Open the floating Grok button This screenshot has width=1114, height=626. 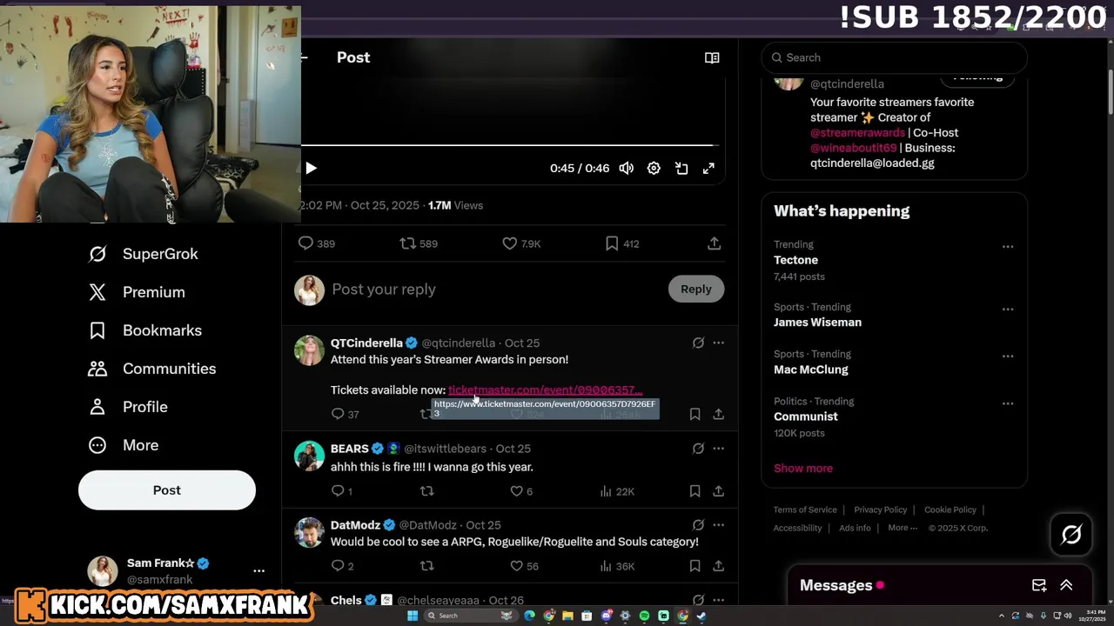(x=1071, y=534)
